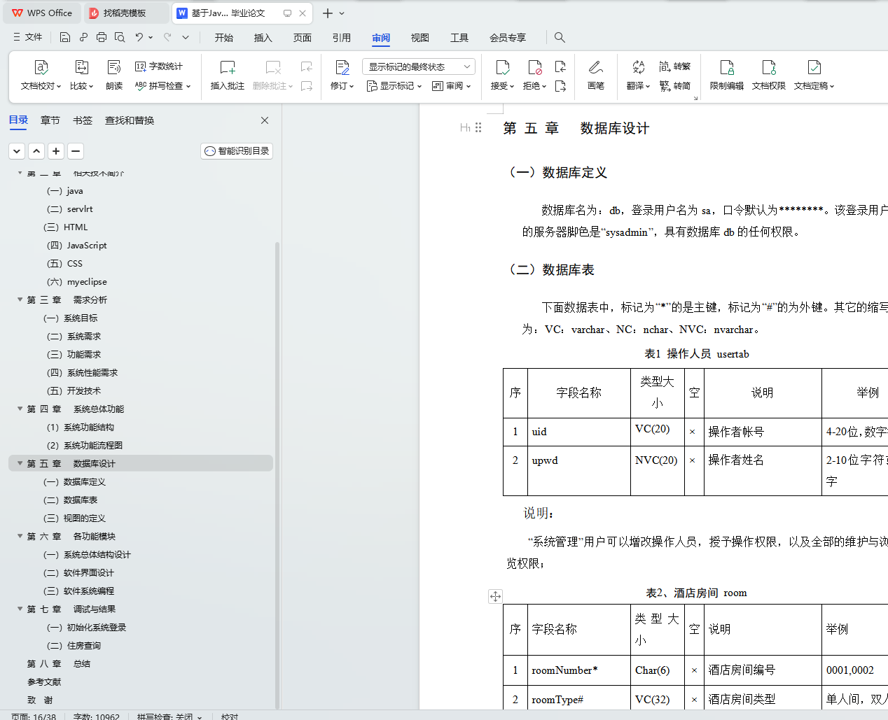Open the quick access customize dropdown arrow
Image resolution: width=888 pixels, height=720 pixels.
186,37
